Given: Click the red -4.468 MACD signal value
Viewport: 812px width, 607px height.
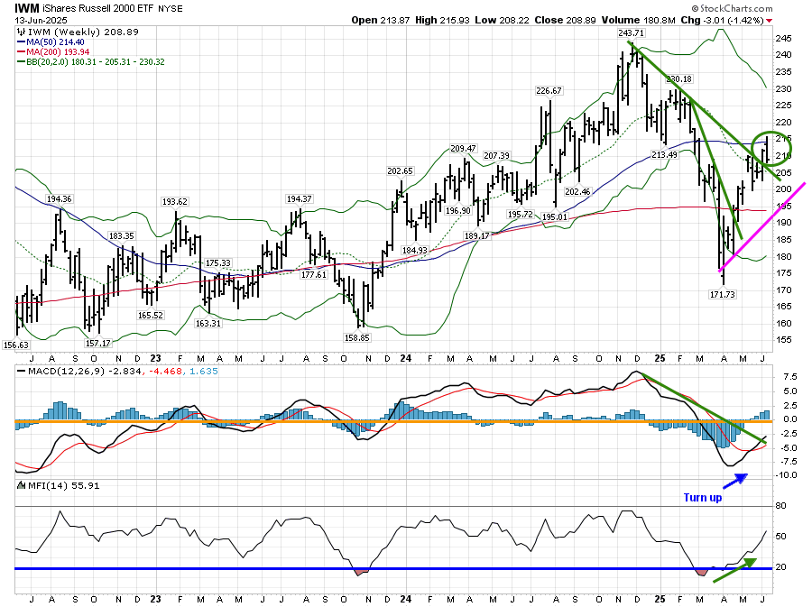Looking at the screenshot, I should [x=165, y=372].
